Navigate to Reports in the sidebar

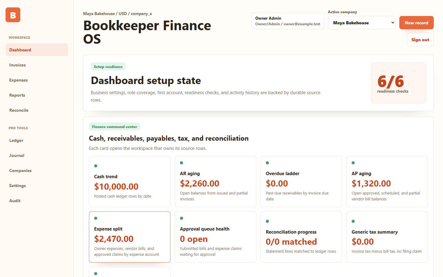37,95
